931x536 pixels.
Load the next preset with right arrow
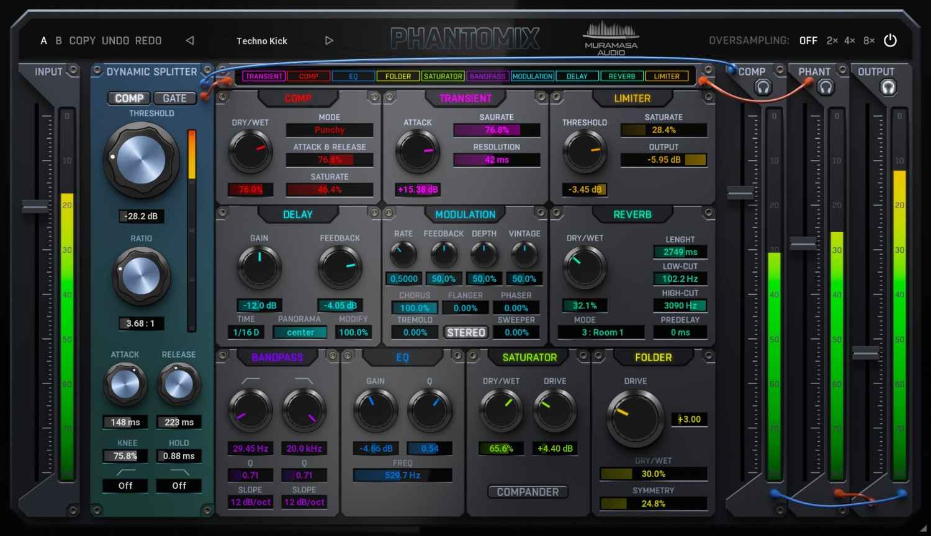click(x=329, y=41)
